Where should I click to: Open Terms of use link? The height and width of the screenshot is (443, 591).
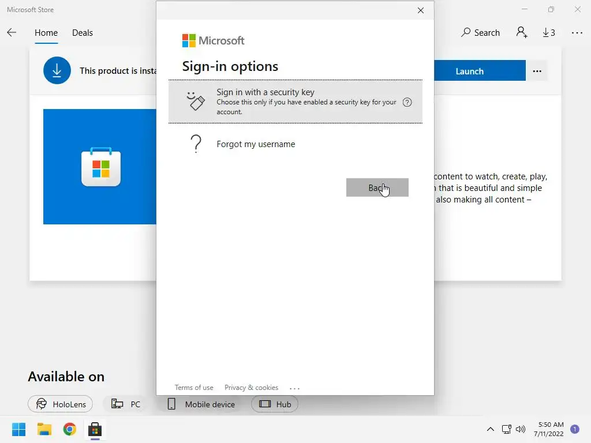click(x=194, y=388)
